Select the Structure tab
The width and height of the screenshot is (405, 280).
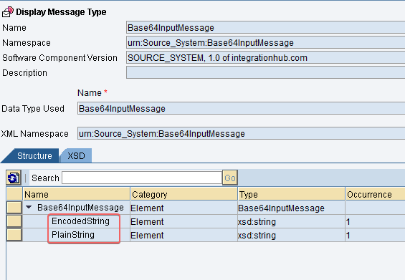click(x=34, y=156)
